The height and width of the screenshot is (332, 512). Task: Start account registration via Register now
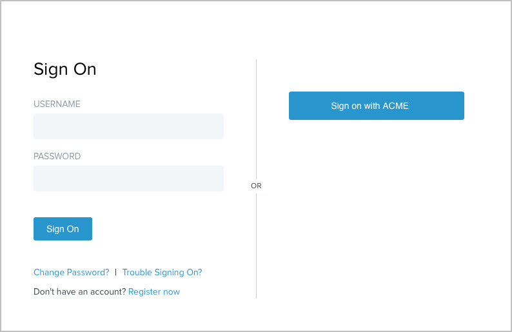point(154,291)
